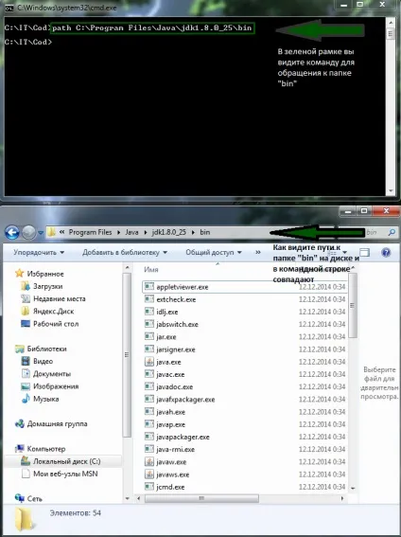Click the jarsigner.exe file icon

149,349
